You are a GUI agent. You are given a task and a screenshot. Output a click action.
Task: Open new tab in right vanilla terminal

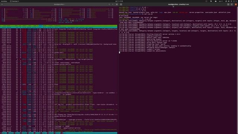coord(121,4)
